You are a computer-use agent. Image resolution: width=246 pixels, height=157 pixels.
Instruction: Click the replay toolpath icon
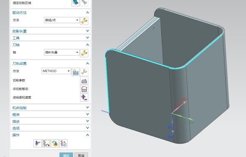(46, 143)
